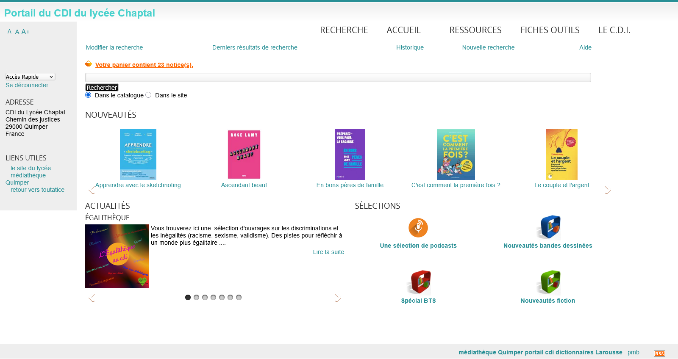The height and width of the screenshot is (359, 678).
Task: Jump to the second Actualités slide dot
Action: (x=196, y=297)
